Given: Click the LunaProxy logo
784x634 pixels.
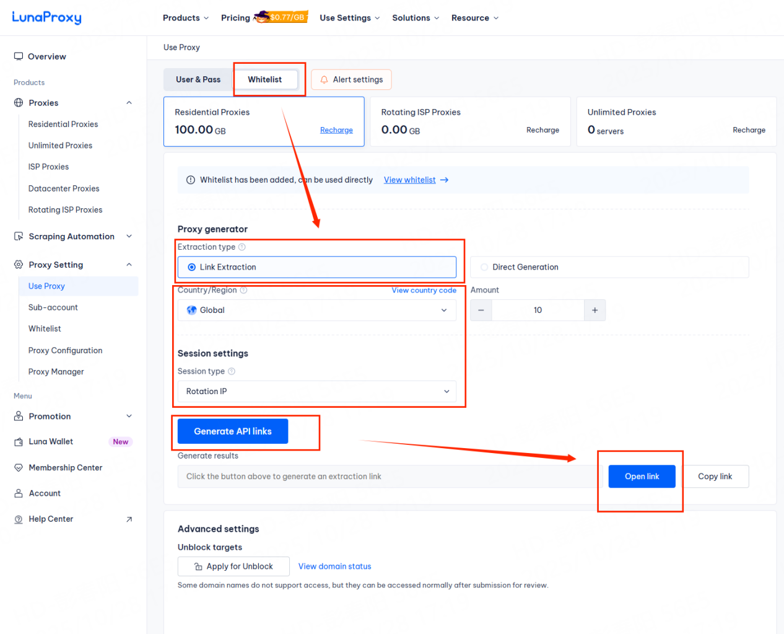Looking at the screenshot, I should pos(46,17).
